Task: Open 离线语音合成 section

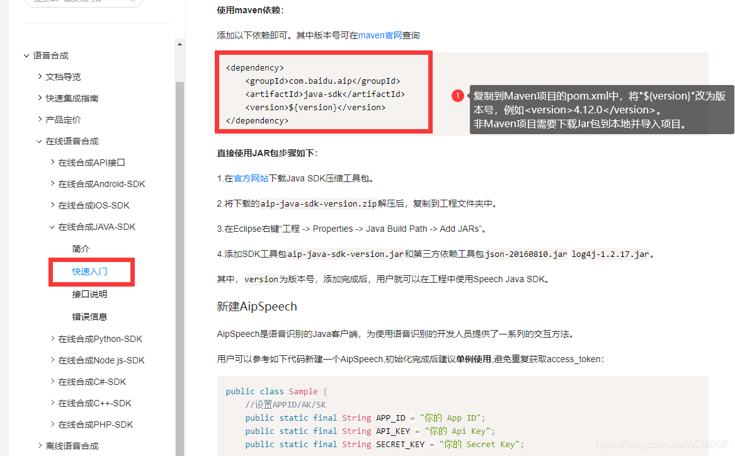Action: point(72,446)
